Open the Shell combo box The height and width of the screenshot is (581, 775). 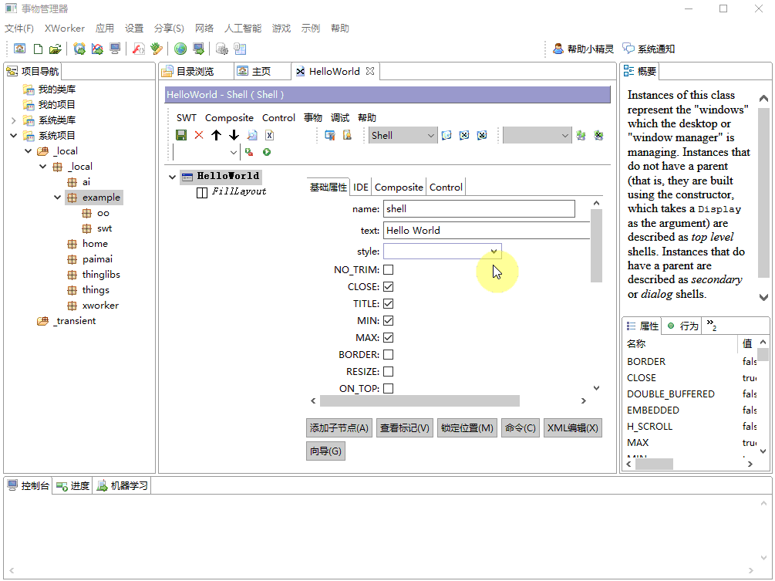(403, 136)
